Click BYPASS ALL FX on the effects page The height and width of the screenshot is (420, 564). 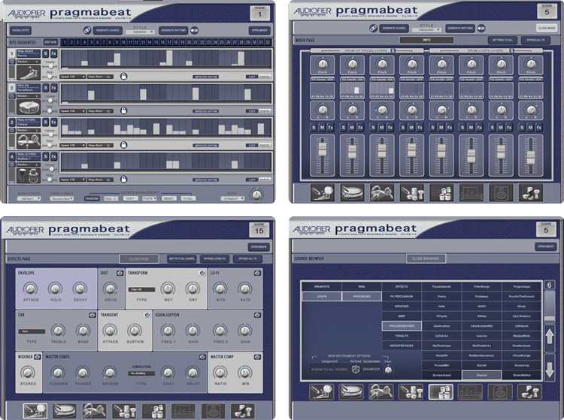point(248,259)
